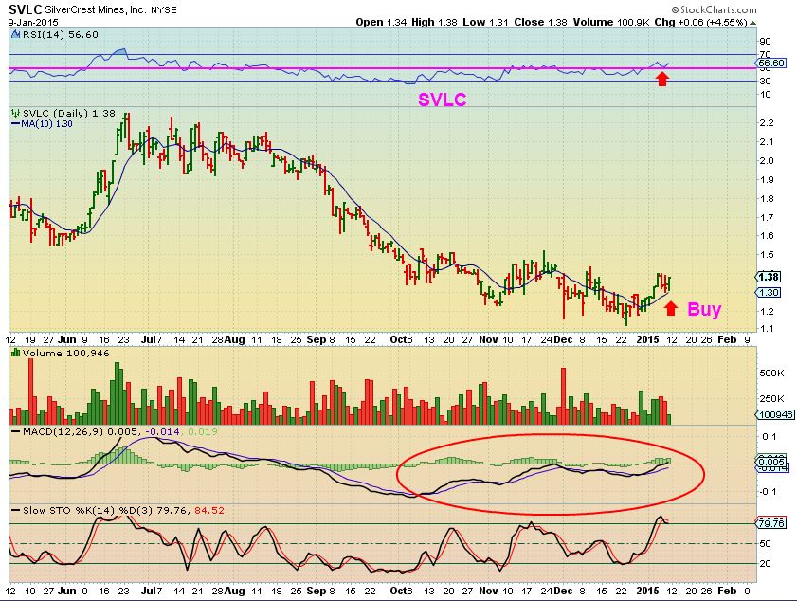
Task: Select the 9-Jan-2015 chart date
Action: (x=33, y=23)
